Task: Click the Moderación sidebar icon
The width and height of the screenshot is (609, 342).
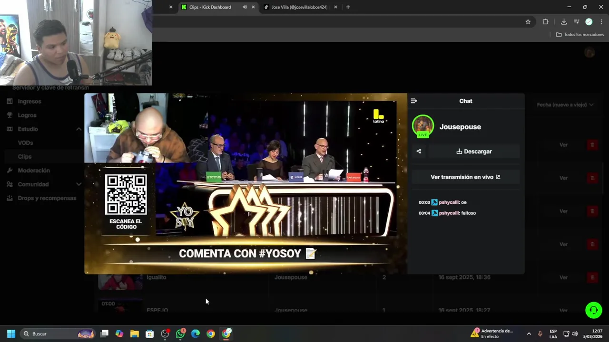Action: pyautogui.click(x=10, y=170)
